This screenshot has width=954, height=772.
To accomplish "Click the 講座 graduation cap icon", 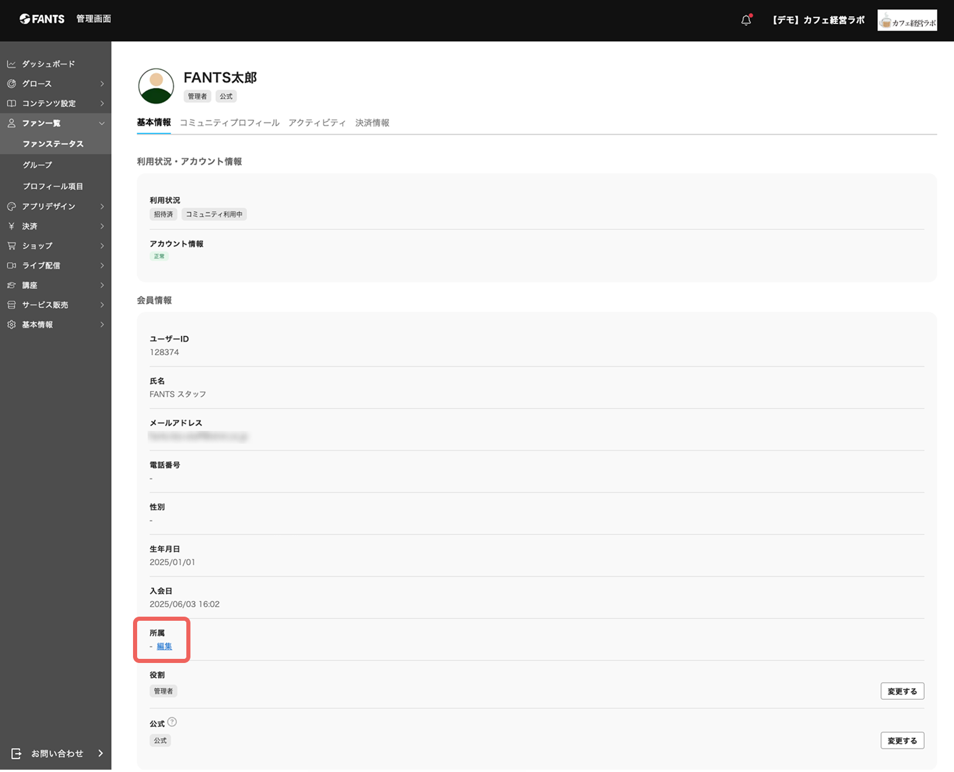I will pos(11,285).
